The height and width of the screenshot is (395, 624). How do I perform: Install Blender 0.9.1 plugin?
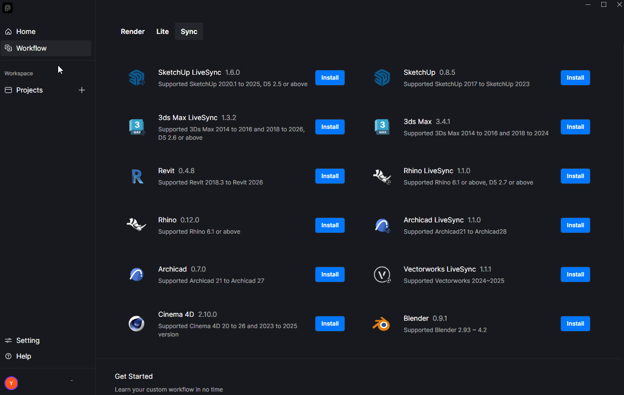[x=575, y=324]
